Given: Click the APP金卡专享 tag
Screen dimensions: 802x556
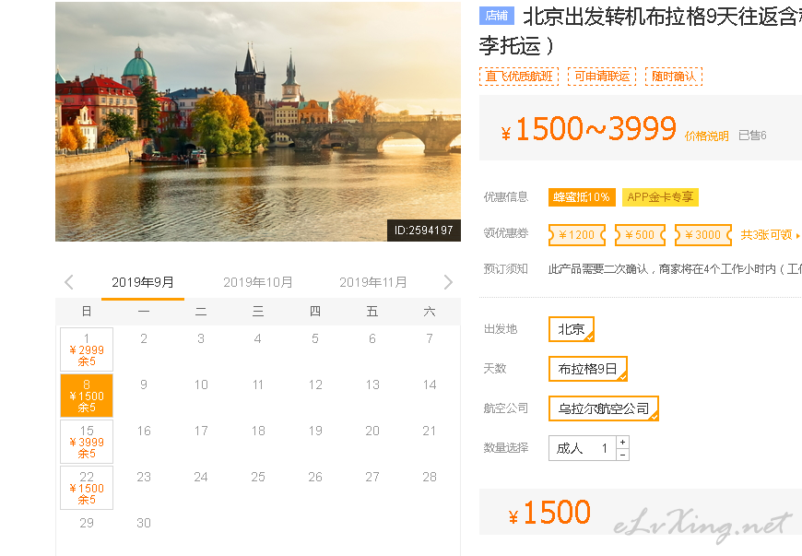Looking at the screenshot, I should (x=660, y=197).
